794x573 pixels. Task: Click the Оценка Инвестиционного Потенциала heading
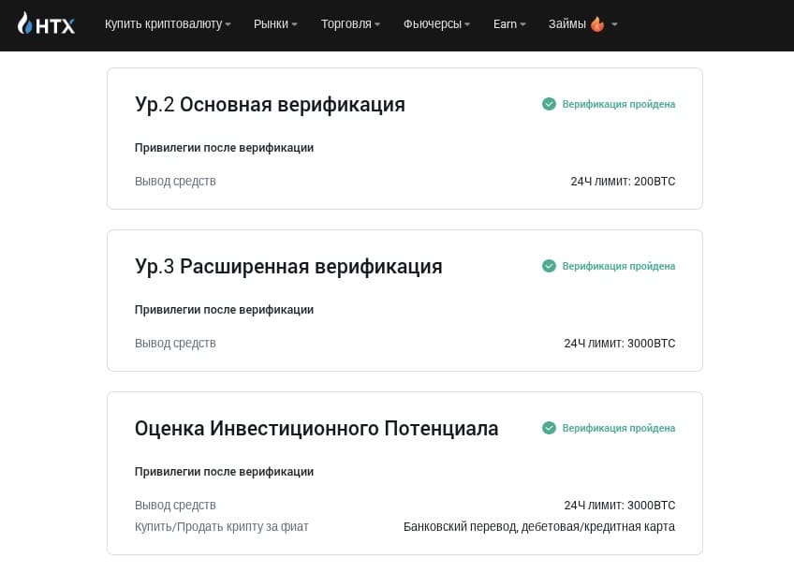click(316, 429)
